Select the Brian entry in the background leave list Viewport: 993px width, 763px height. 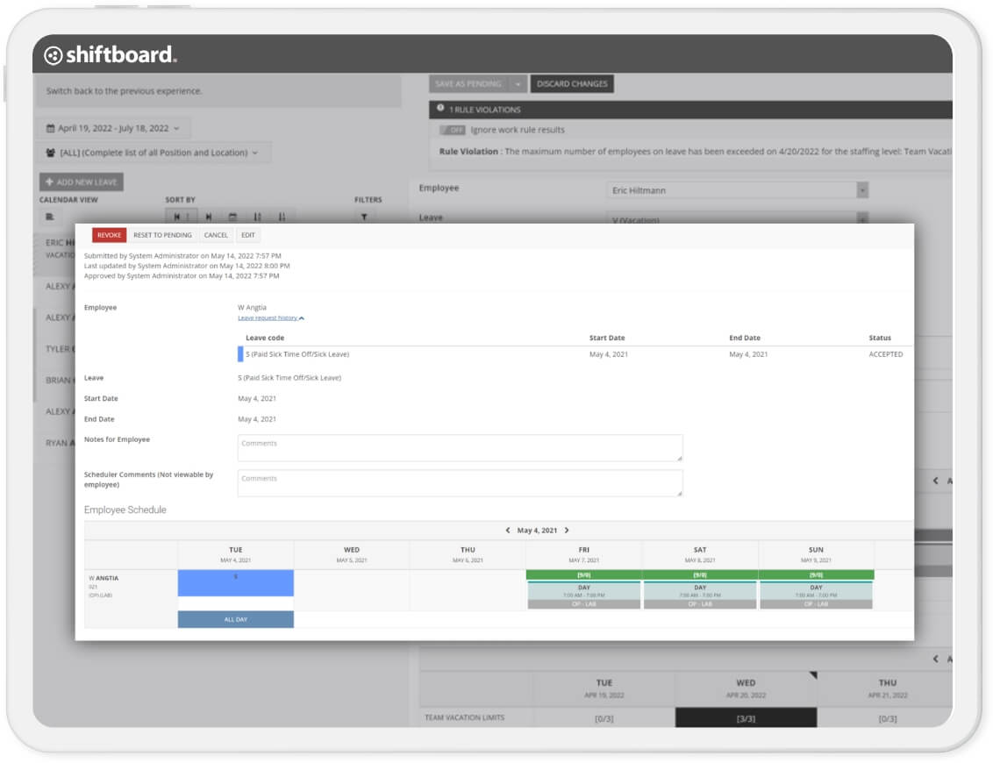click(56, 381)
